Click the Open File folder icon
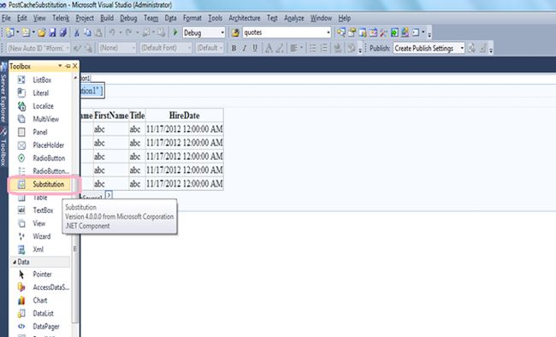The height and width of the screenshot is (337, 556). (42, 33)
